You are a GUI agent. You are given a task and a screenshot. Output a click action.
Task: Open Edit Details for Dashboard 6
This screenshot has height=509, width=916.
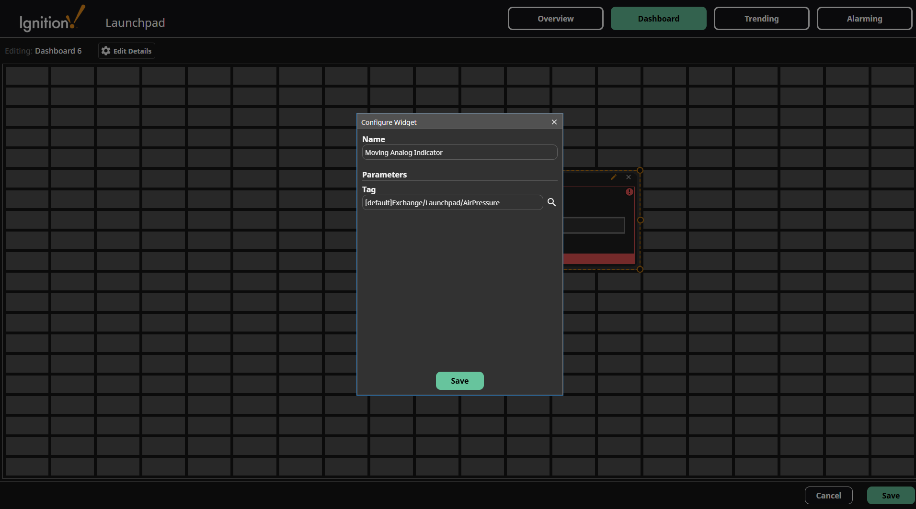pos(126,51)
